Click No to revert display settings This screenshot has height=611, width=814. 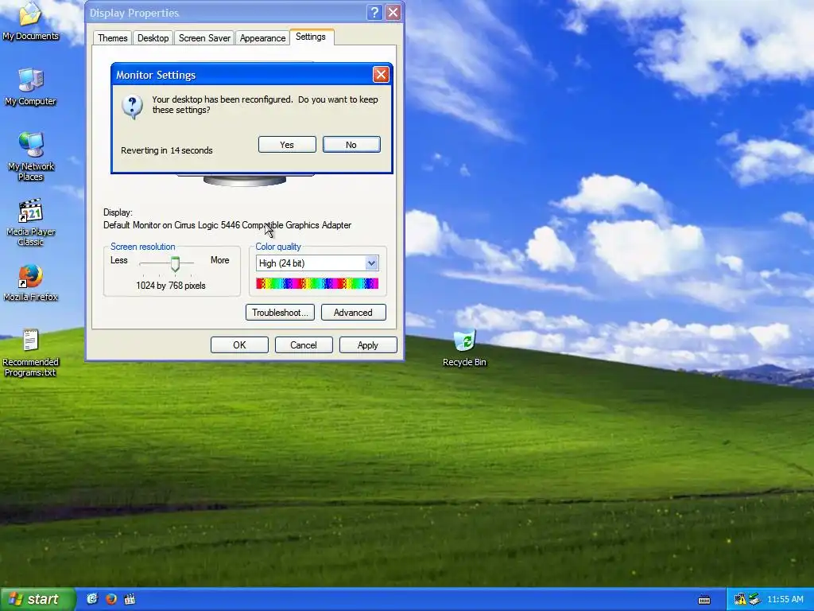(351, 145)
